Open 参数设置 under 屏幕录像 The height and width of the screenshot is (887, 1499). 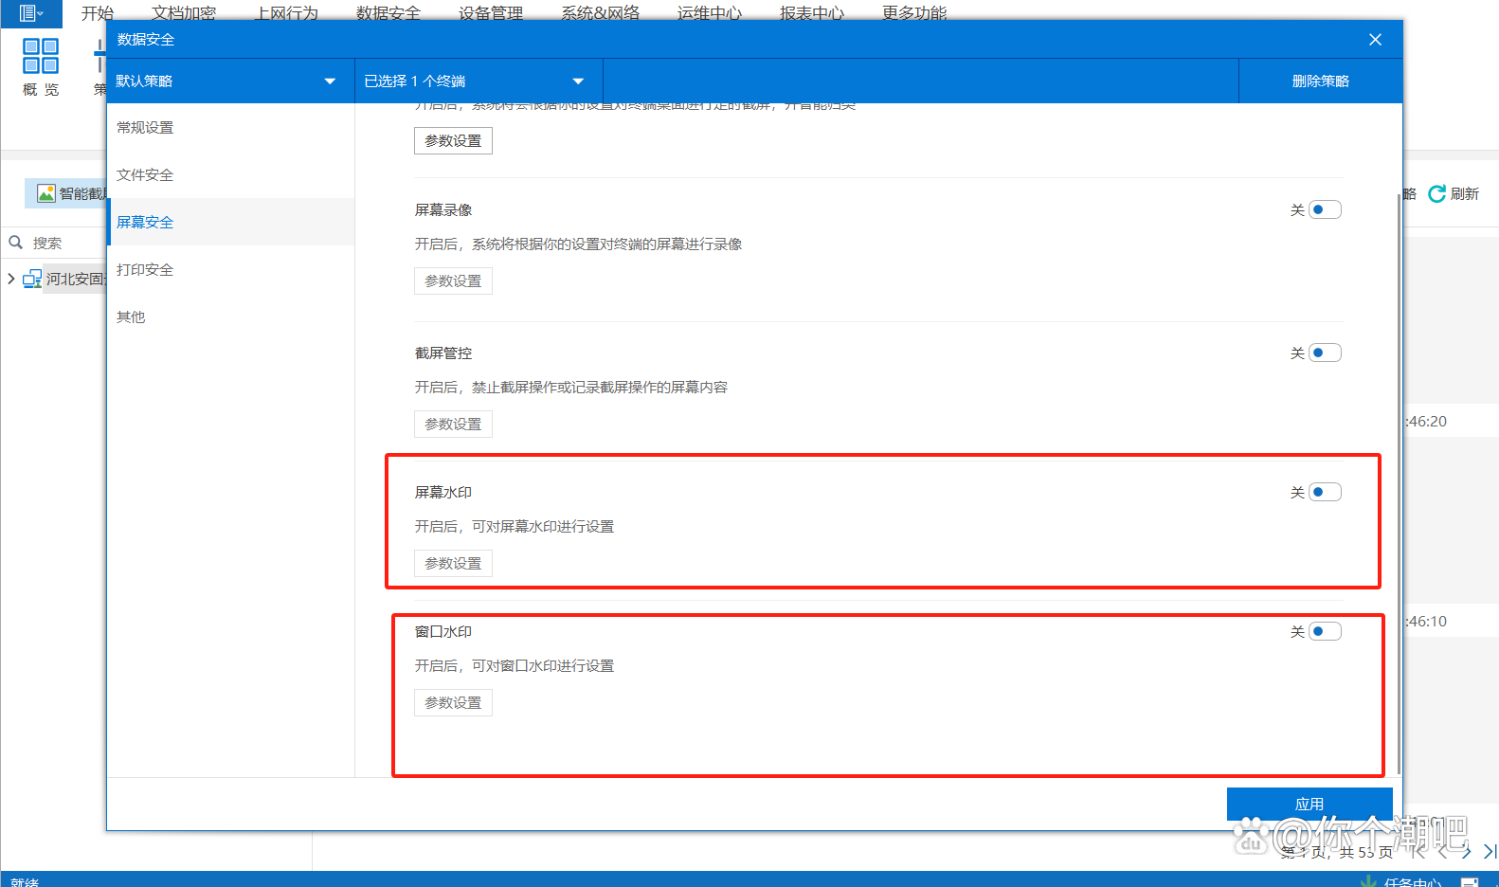click(x=453, y=281)
